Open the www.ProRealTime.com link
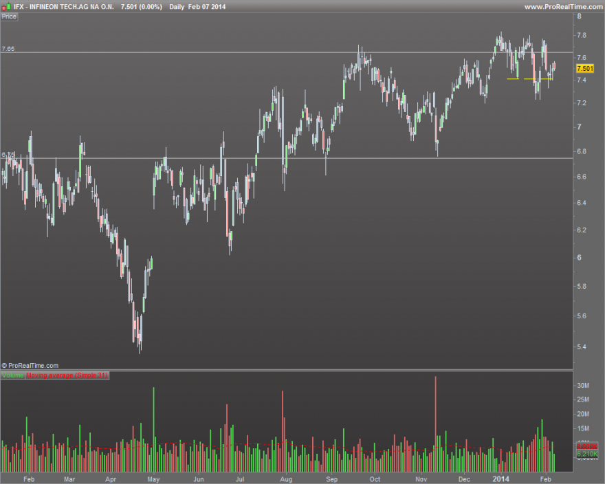 tap(563, 7)
